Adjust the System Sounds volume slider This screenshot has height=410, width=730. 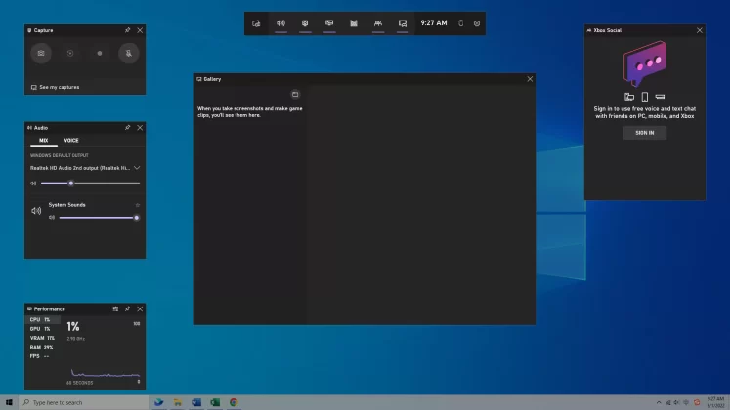click(x=99, y=218)
